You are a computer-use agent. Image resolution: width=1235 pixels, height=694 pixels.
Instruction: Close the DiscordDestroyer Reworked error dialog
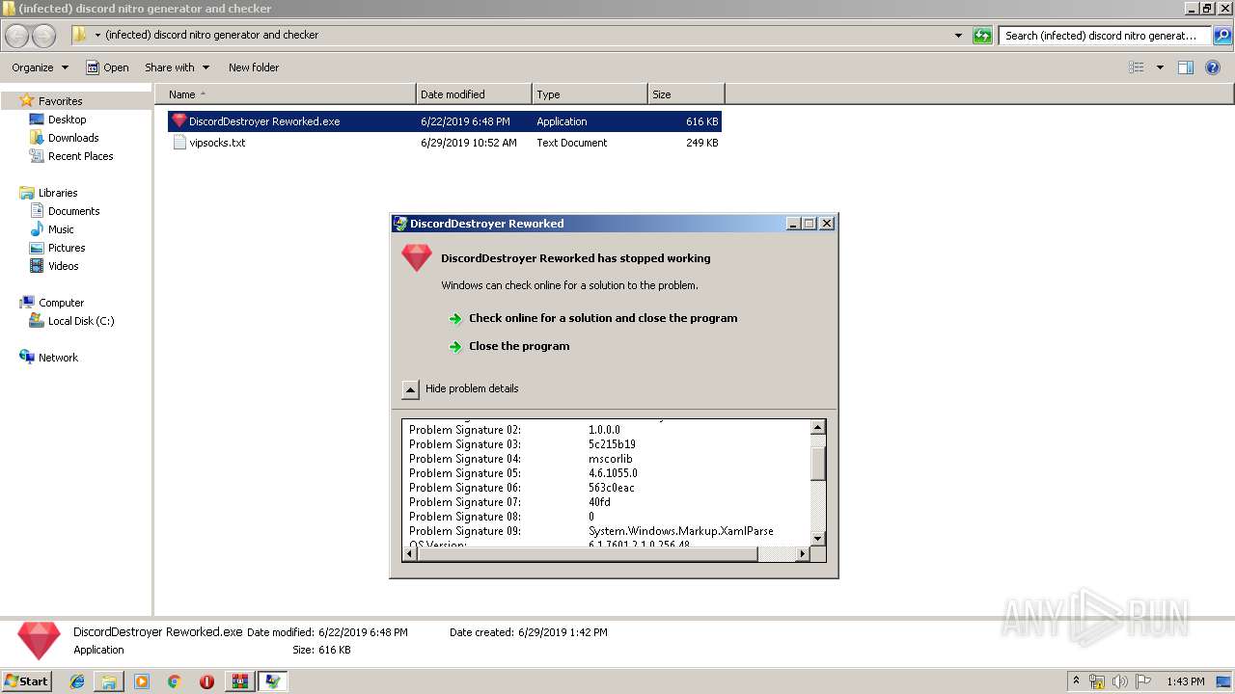827,224
